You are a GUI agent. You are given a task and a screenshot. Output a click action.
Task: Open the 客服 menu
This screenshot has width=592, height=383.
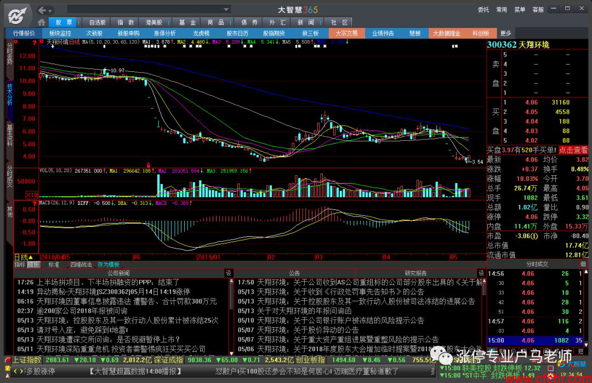[x=538, y=10]
